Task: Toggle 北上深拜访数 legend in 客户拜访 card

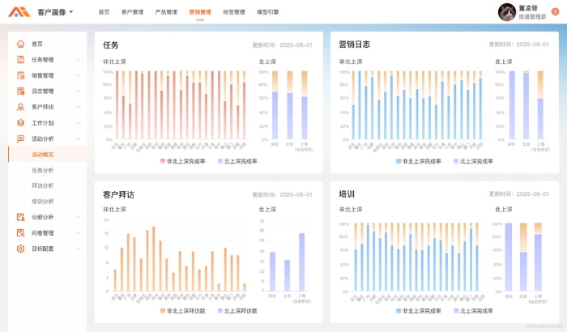Action: [237, 311]
